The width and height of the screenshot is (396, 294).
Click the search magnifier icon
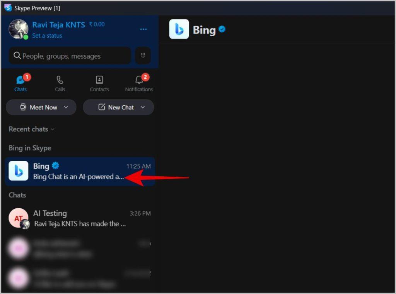[x=17, y=56]
